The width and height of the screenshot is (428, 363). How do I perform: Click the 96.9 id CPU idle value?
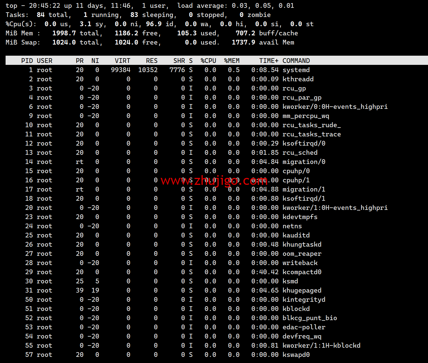tap(159, 24)
